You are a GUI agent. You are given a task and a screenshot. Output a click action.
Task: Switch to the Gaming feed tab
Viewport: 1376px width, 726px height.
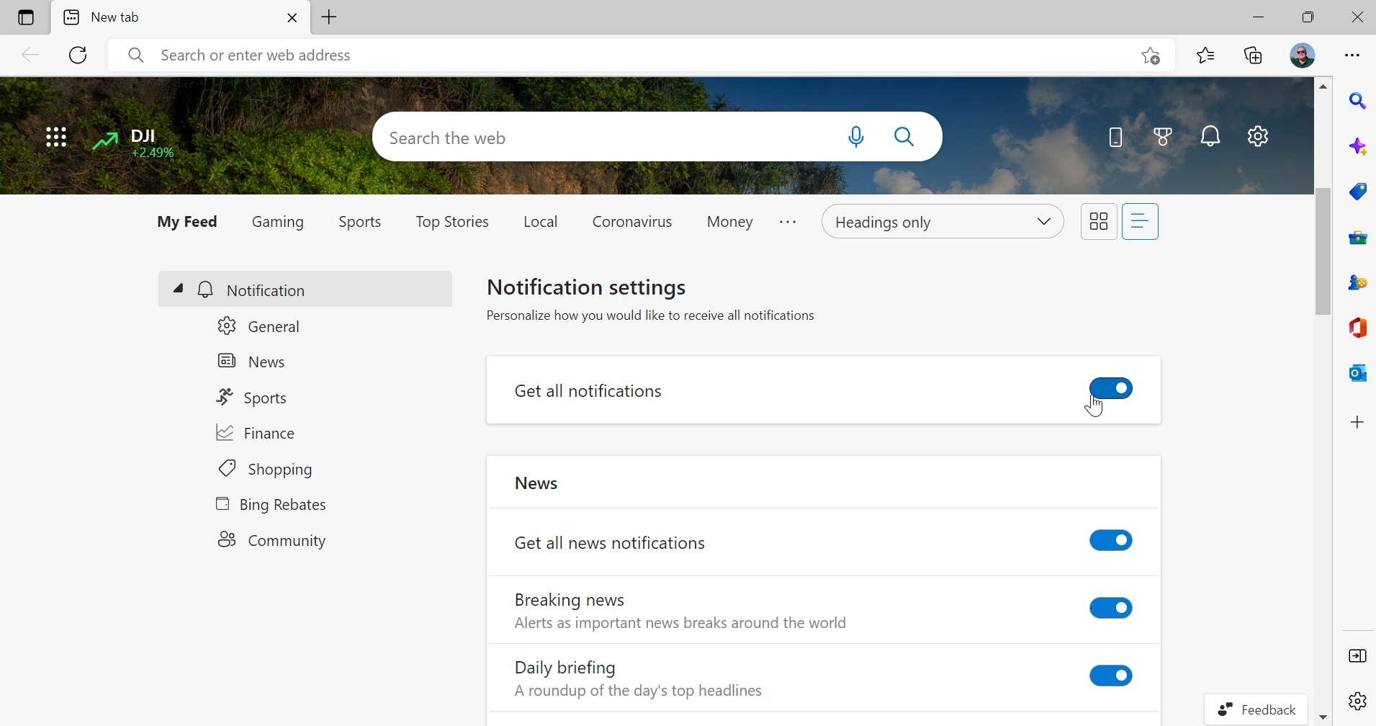(278, 223)
